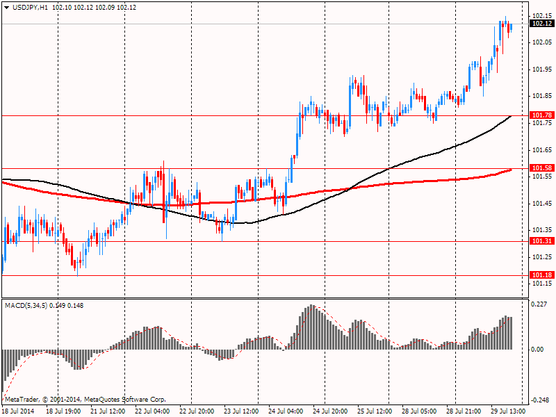Select the current price label 102.12
556x417 pixels.
pyautogui.click(x=542, y=24)
